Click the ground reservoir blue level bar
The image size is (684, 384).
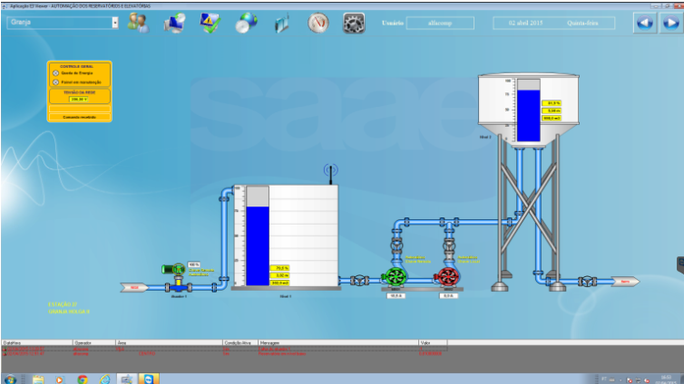(259, 245)
